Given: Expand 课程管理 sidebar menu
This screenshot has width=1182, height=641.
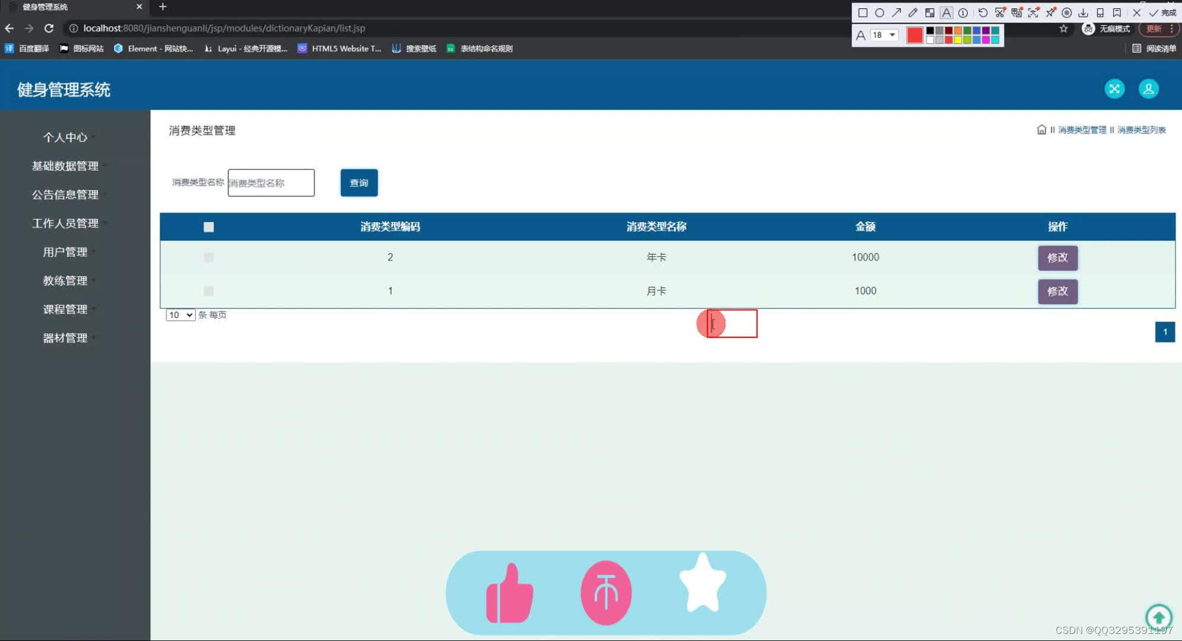Looking at the screenshot, I should click(x=65, y=309).
